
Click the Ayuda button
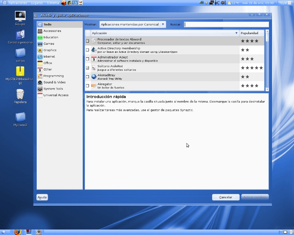(x=42, y=197)
